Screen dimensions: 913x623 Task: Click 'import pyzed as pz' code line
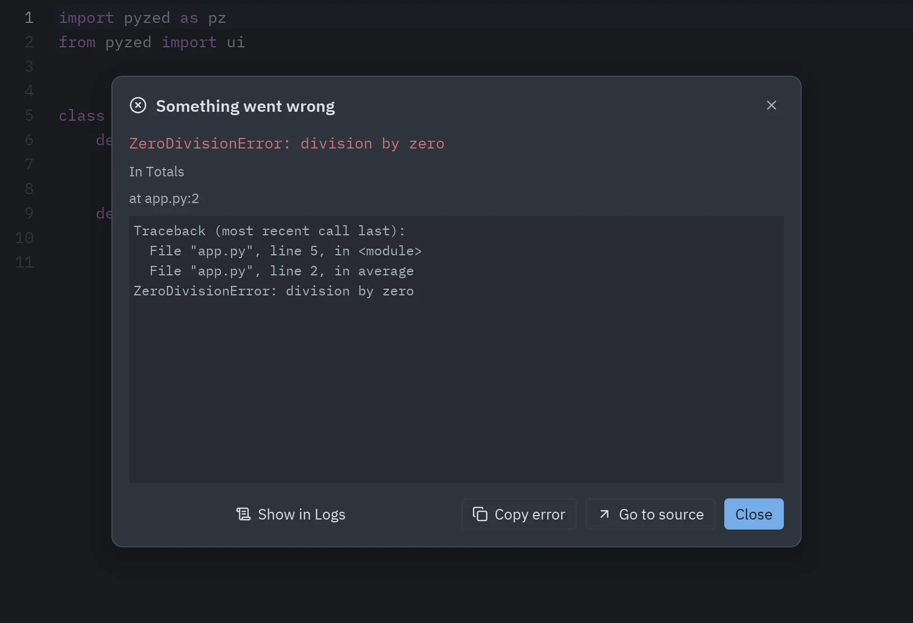coord(143,18)
